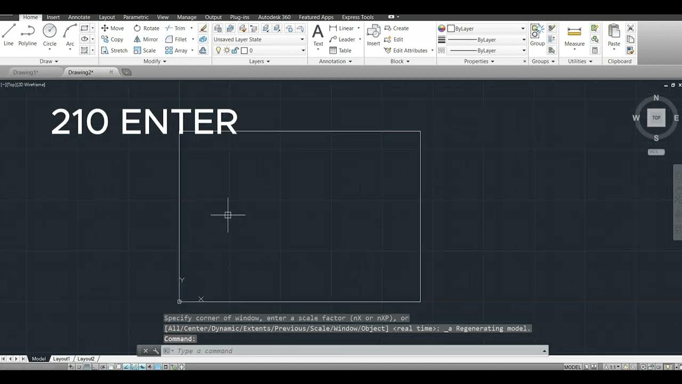Click the layer 0 color square
The width and height of the screenshot is (682, 384).
coord(244,51)
